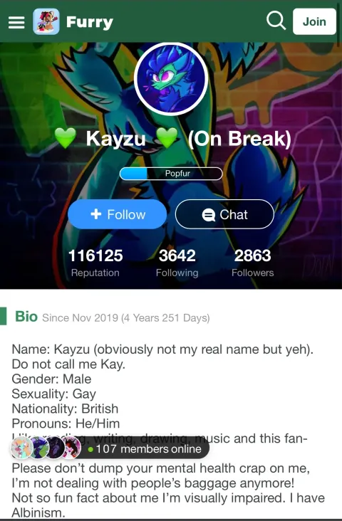Click the plus icon in Follow
342x521 pixels.
click(x=96, y=214)
